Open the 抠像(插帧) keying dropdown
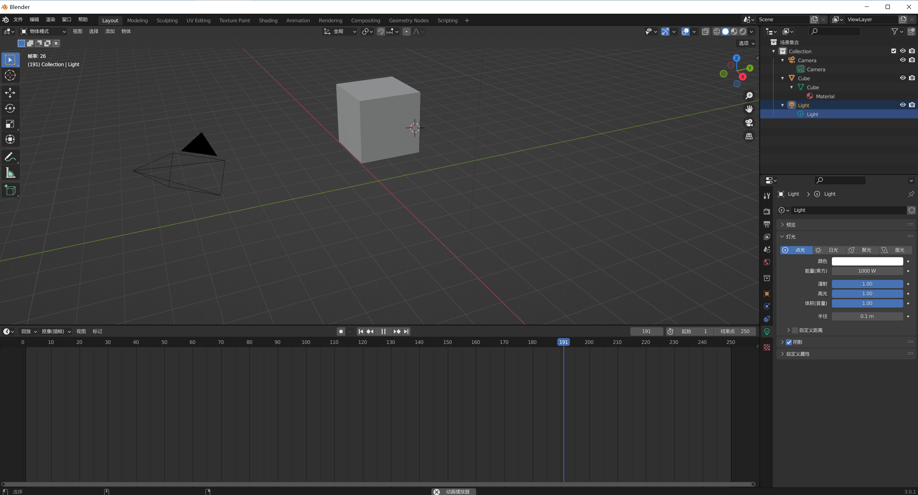The width and height of the screenshot is (918, 495). tap(56, 331)
